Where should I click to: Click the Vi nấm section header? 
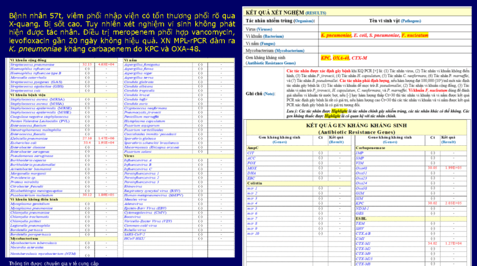tap(131, 60)
